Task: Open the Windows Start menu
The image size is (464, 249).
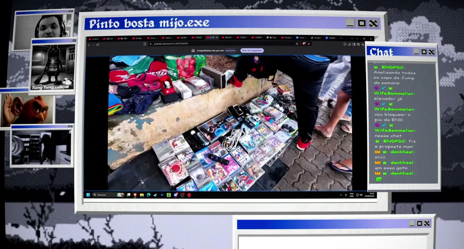Action: pyautogui.click(x=88, y=195)
